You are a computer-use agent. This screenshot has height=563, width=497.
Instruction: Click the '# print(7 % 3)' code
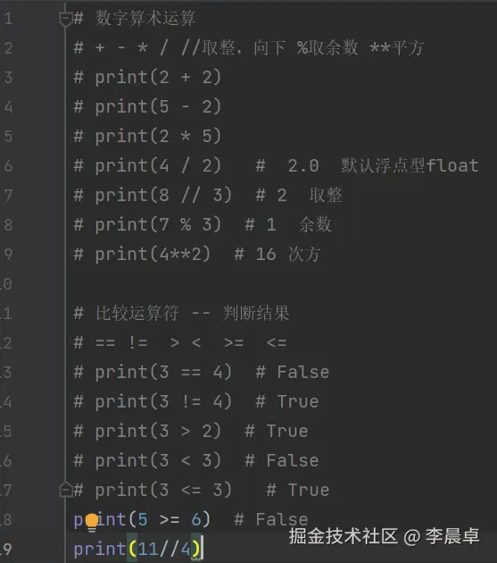147,225
